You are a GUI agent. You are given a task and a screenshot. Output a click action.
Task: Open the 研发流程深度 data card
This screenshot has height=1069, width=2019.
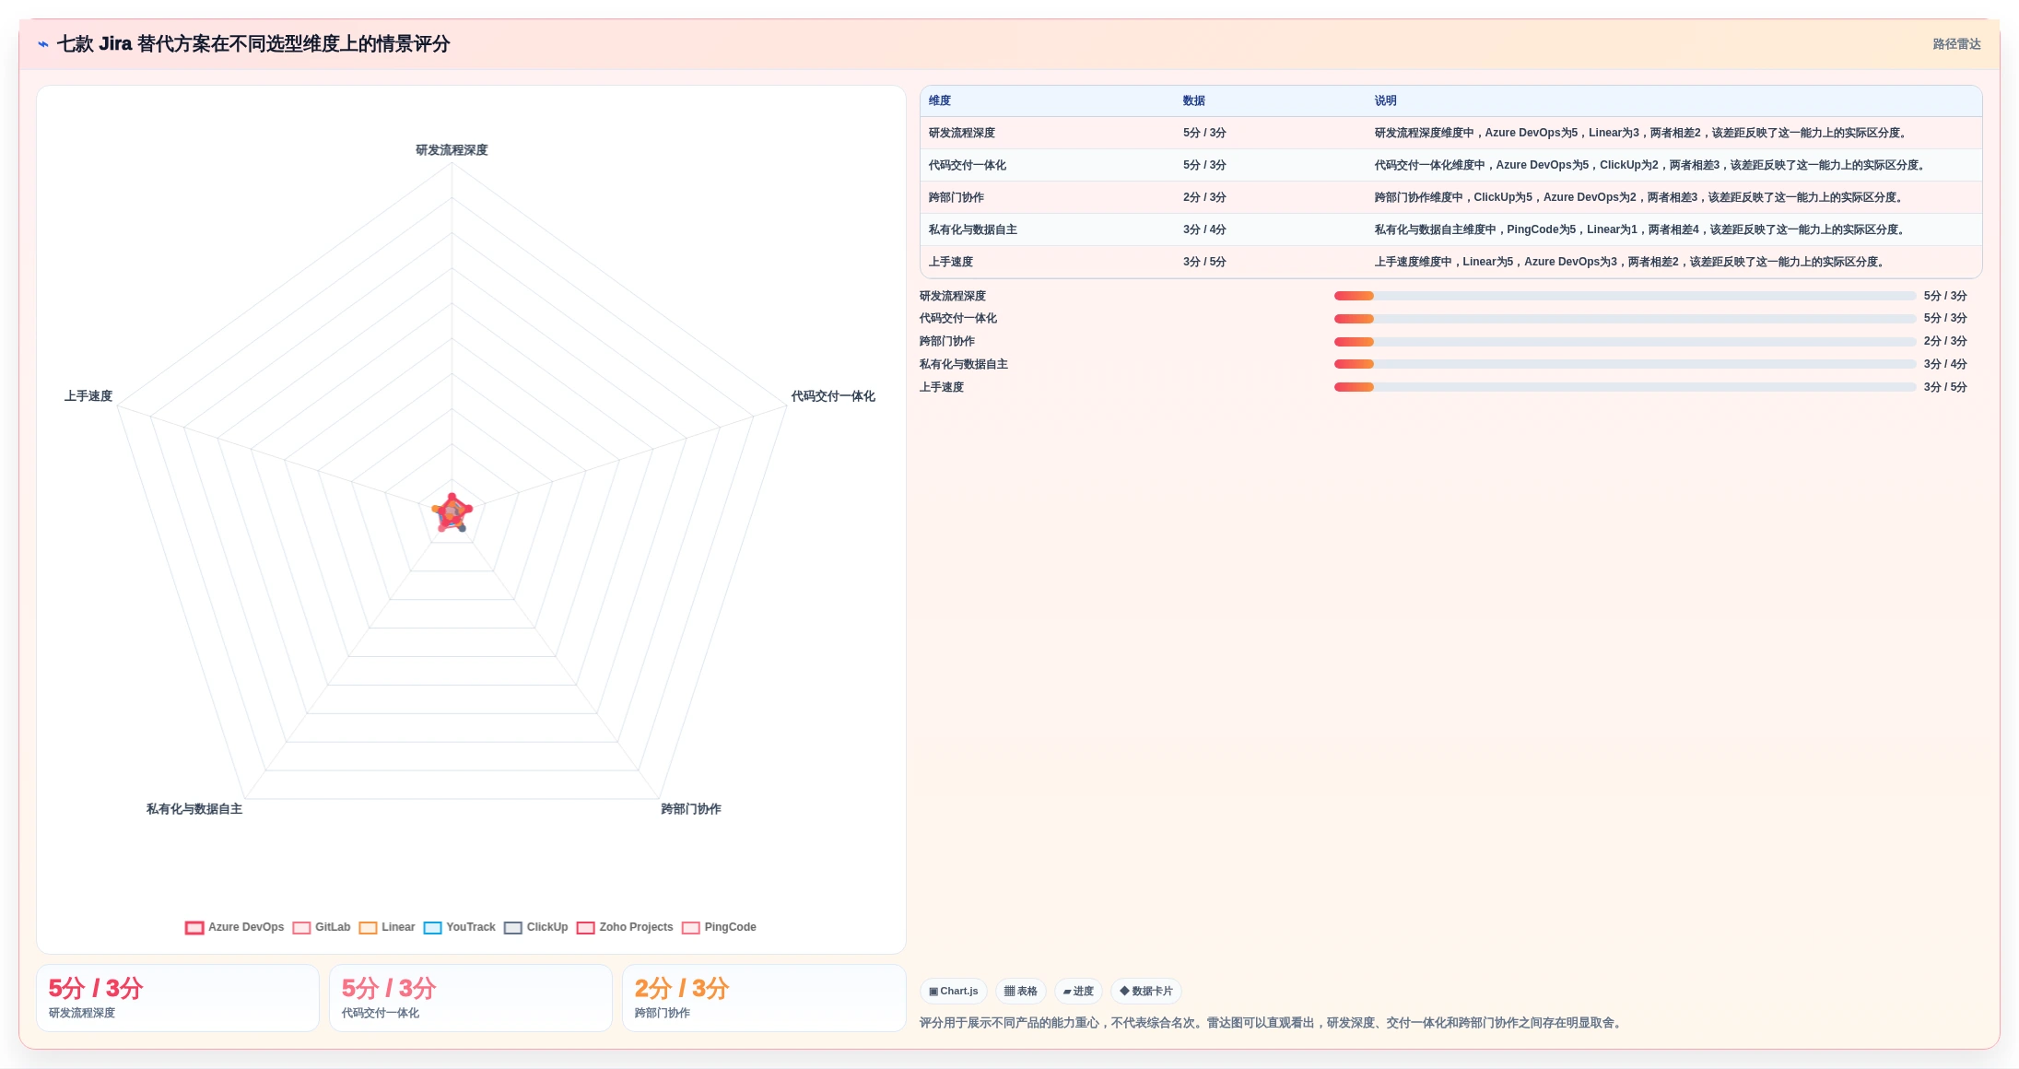tap(178, 998)
